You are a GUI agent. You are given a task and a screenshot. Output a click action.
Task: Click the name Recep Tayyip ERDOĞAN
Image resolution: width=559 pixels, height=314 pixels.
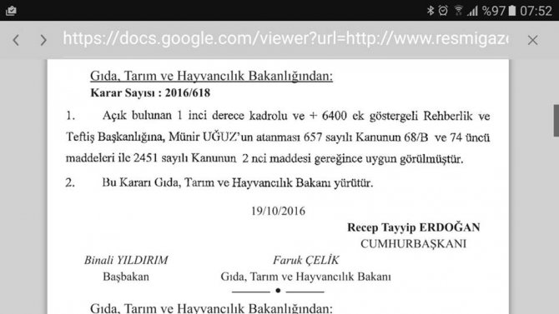[414, 227]
